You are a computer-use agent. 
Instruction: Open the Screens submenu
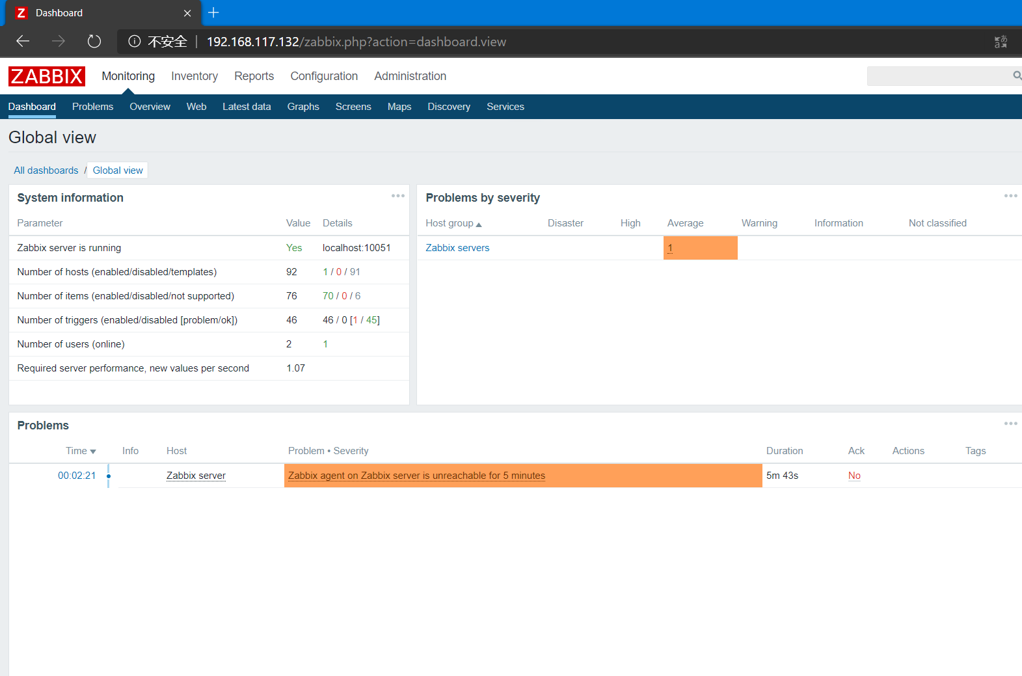tap(353, 107)
